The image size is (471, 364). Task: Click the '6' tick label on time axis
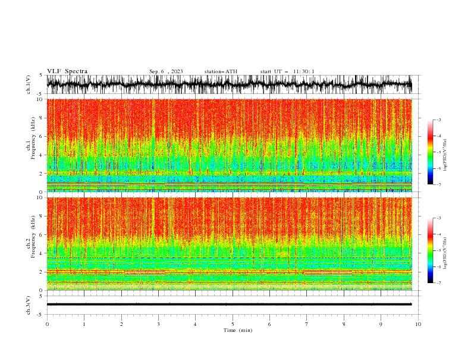tap(269, 324)
